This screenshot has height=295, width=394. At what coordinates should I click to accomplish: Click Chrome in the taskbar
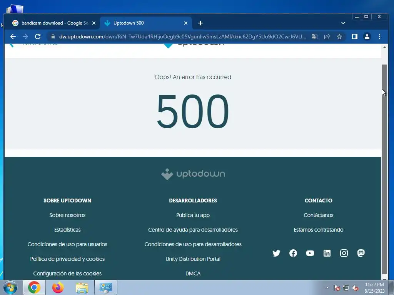34,287
